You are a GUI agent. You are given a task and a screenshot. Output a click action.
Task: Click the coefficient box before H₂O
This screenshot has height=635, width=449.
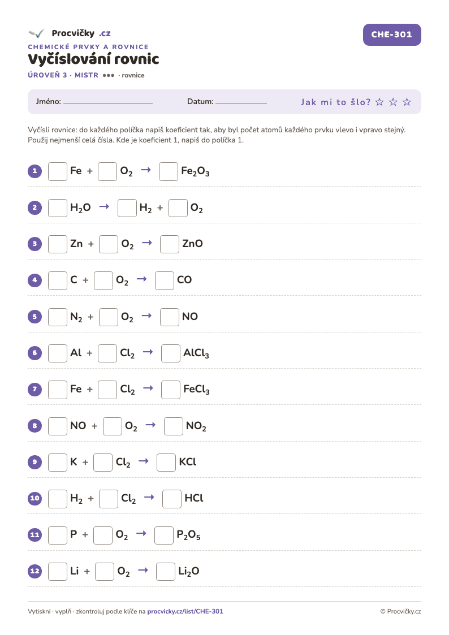pyautogui.click(x=58, y=208)
